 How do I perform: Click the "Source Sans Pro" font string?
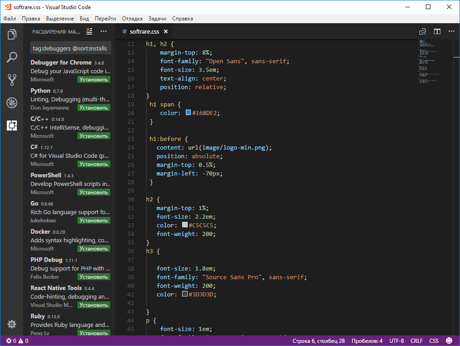(x=232, y=277)
